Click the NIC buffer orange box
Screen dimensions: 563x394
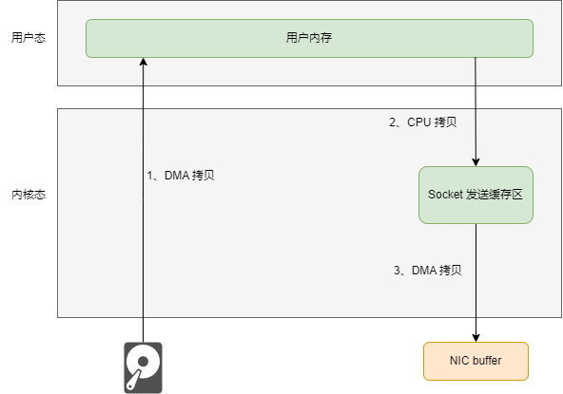pyautogui.click(x=476, y=361)
